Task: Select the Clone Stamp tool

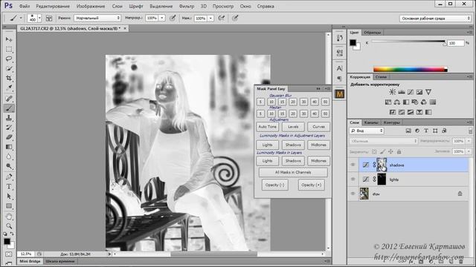Action: [x=9, y=118]
